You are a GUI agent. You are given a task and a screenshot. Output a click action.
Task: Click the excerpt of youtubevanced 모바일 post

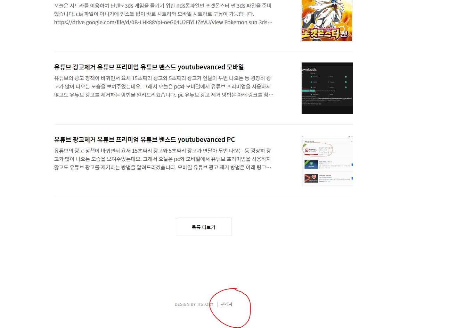164,86
